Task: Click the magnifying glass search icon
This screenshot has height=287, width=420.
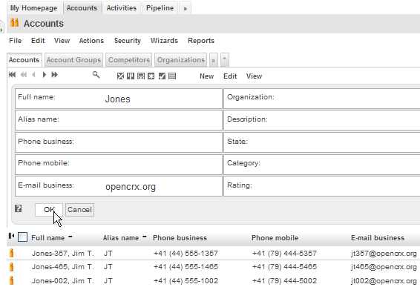Action: [x=96, y=75]
